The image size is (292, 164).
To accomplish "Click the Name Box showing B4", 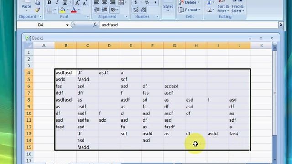I will (x=41, y=25).
